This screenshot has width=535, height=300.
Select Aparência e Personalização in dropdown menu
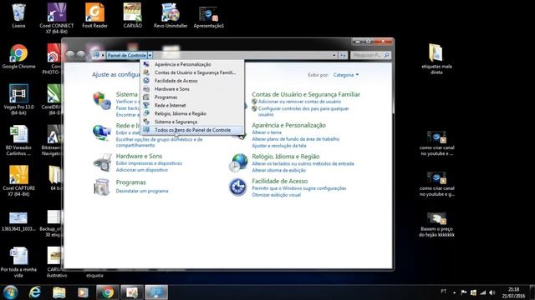click(x=192, y=64)
